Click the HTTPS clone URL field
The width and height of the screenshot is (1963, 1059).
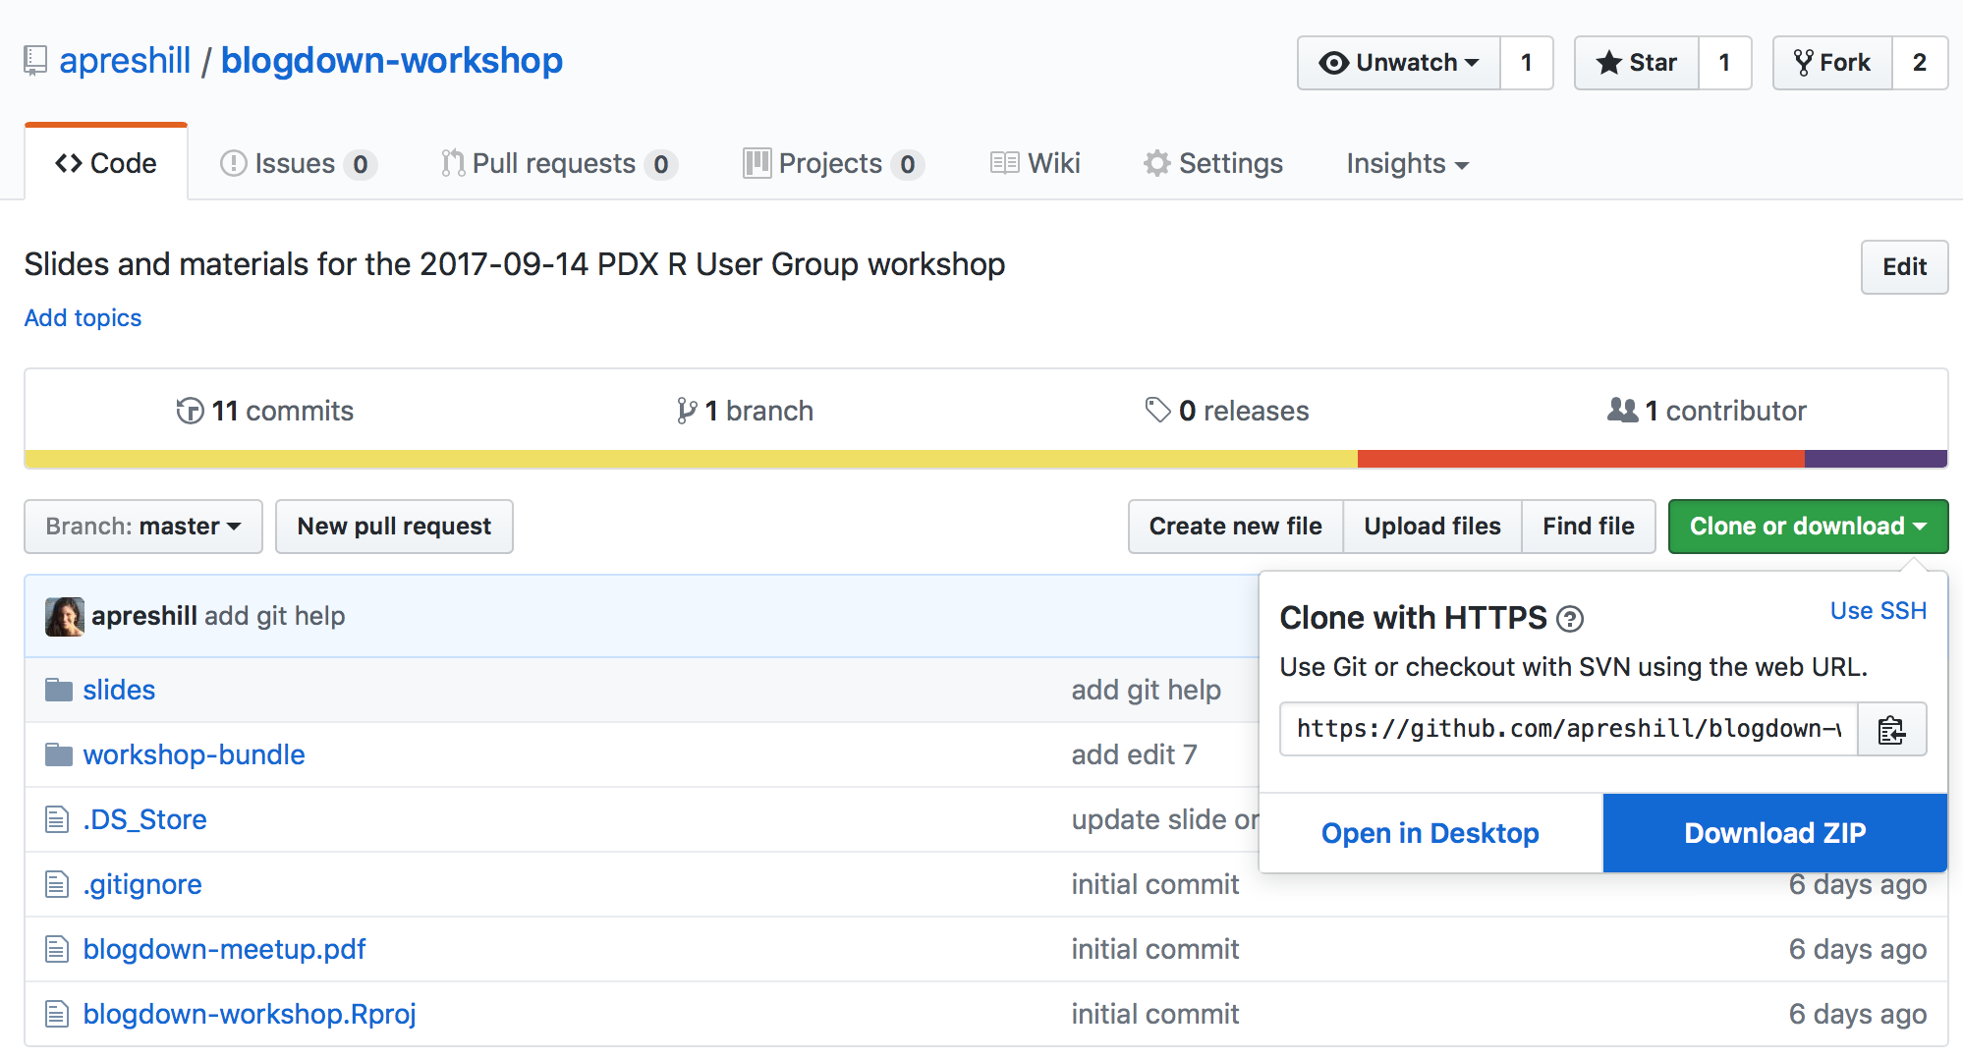pos(1568,729)
